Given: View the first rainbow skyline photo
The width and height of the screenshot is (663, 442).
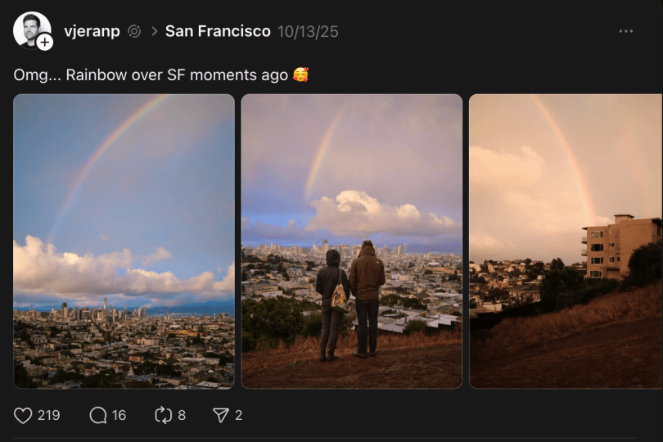Looking at the screenshot, I should click(124, 241).
